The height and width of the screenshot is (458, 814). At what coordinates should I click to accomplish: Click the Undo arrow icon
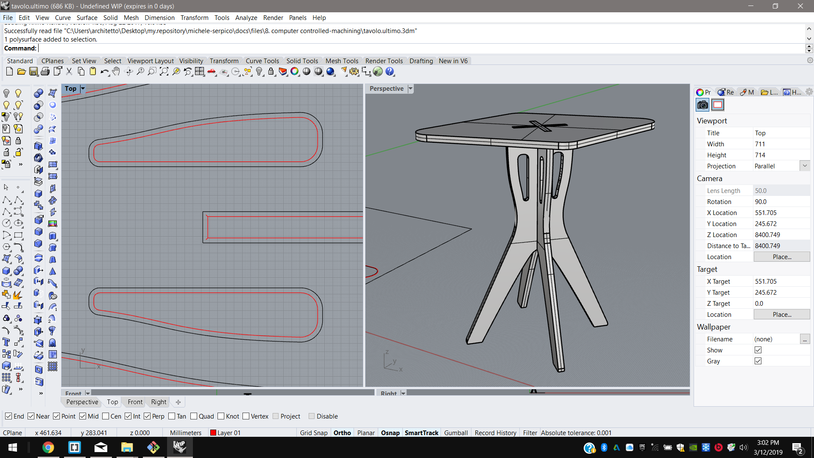point(104,72)
